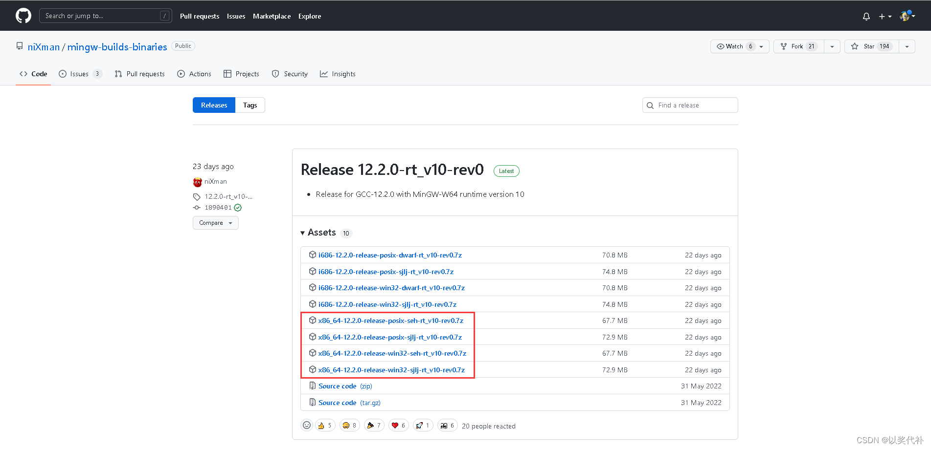Click the Latest release badge
Screen dimensions: 931x449
tap(506, 171)
